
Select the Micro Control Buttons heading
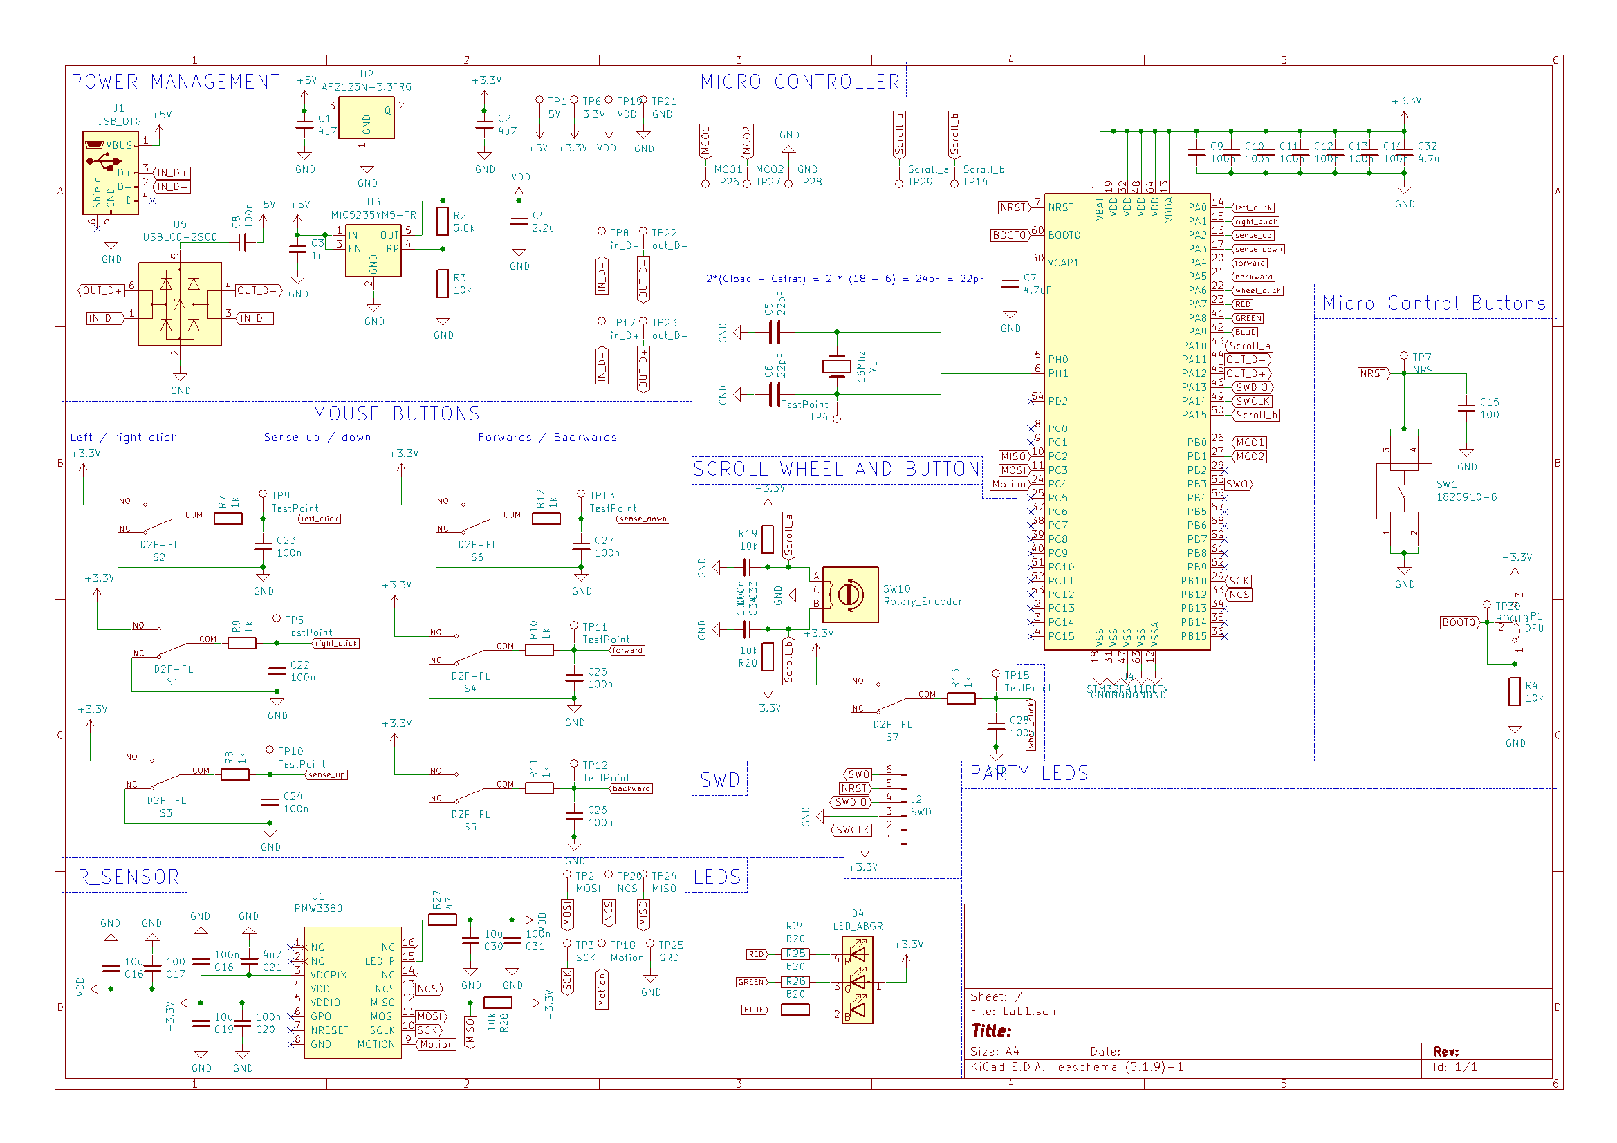click(x=1434, y=304)
